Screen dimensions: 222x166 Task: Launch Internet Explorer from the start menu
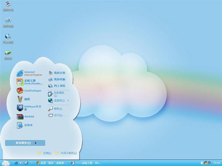[29, 73]
